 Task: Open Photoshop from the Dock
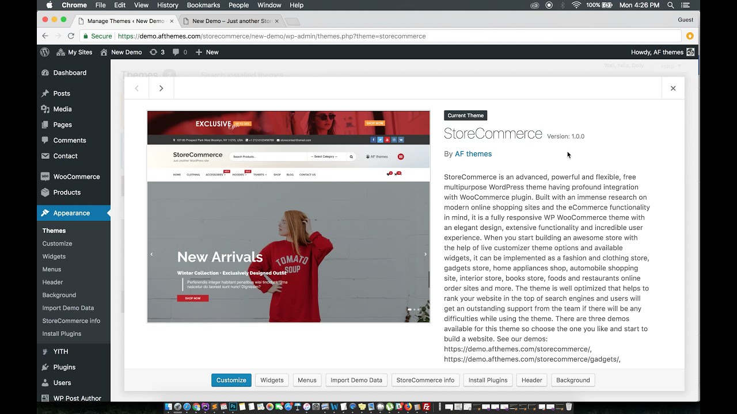(233, 407)
